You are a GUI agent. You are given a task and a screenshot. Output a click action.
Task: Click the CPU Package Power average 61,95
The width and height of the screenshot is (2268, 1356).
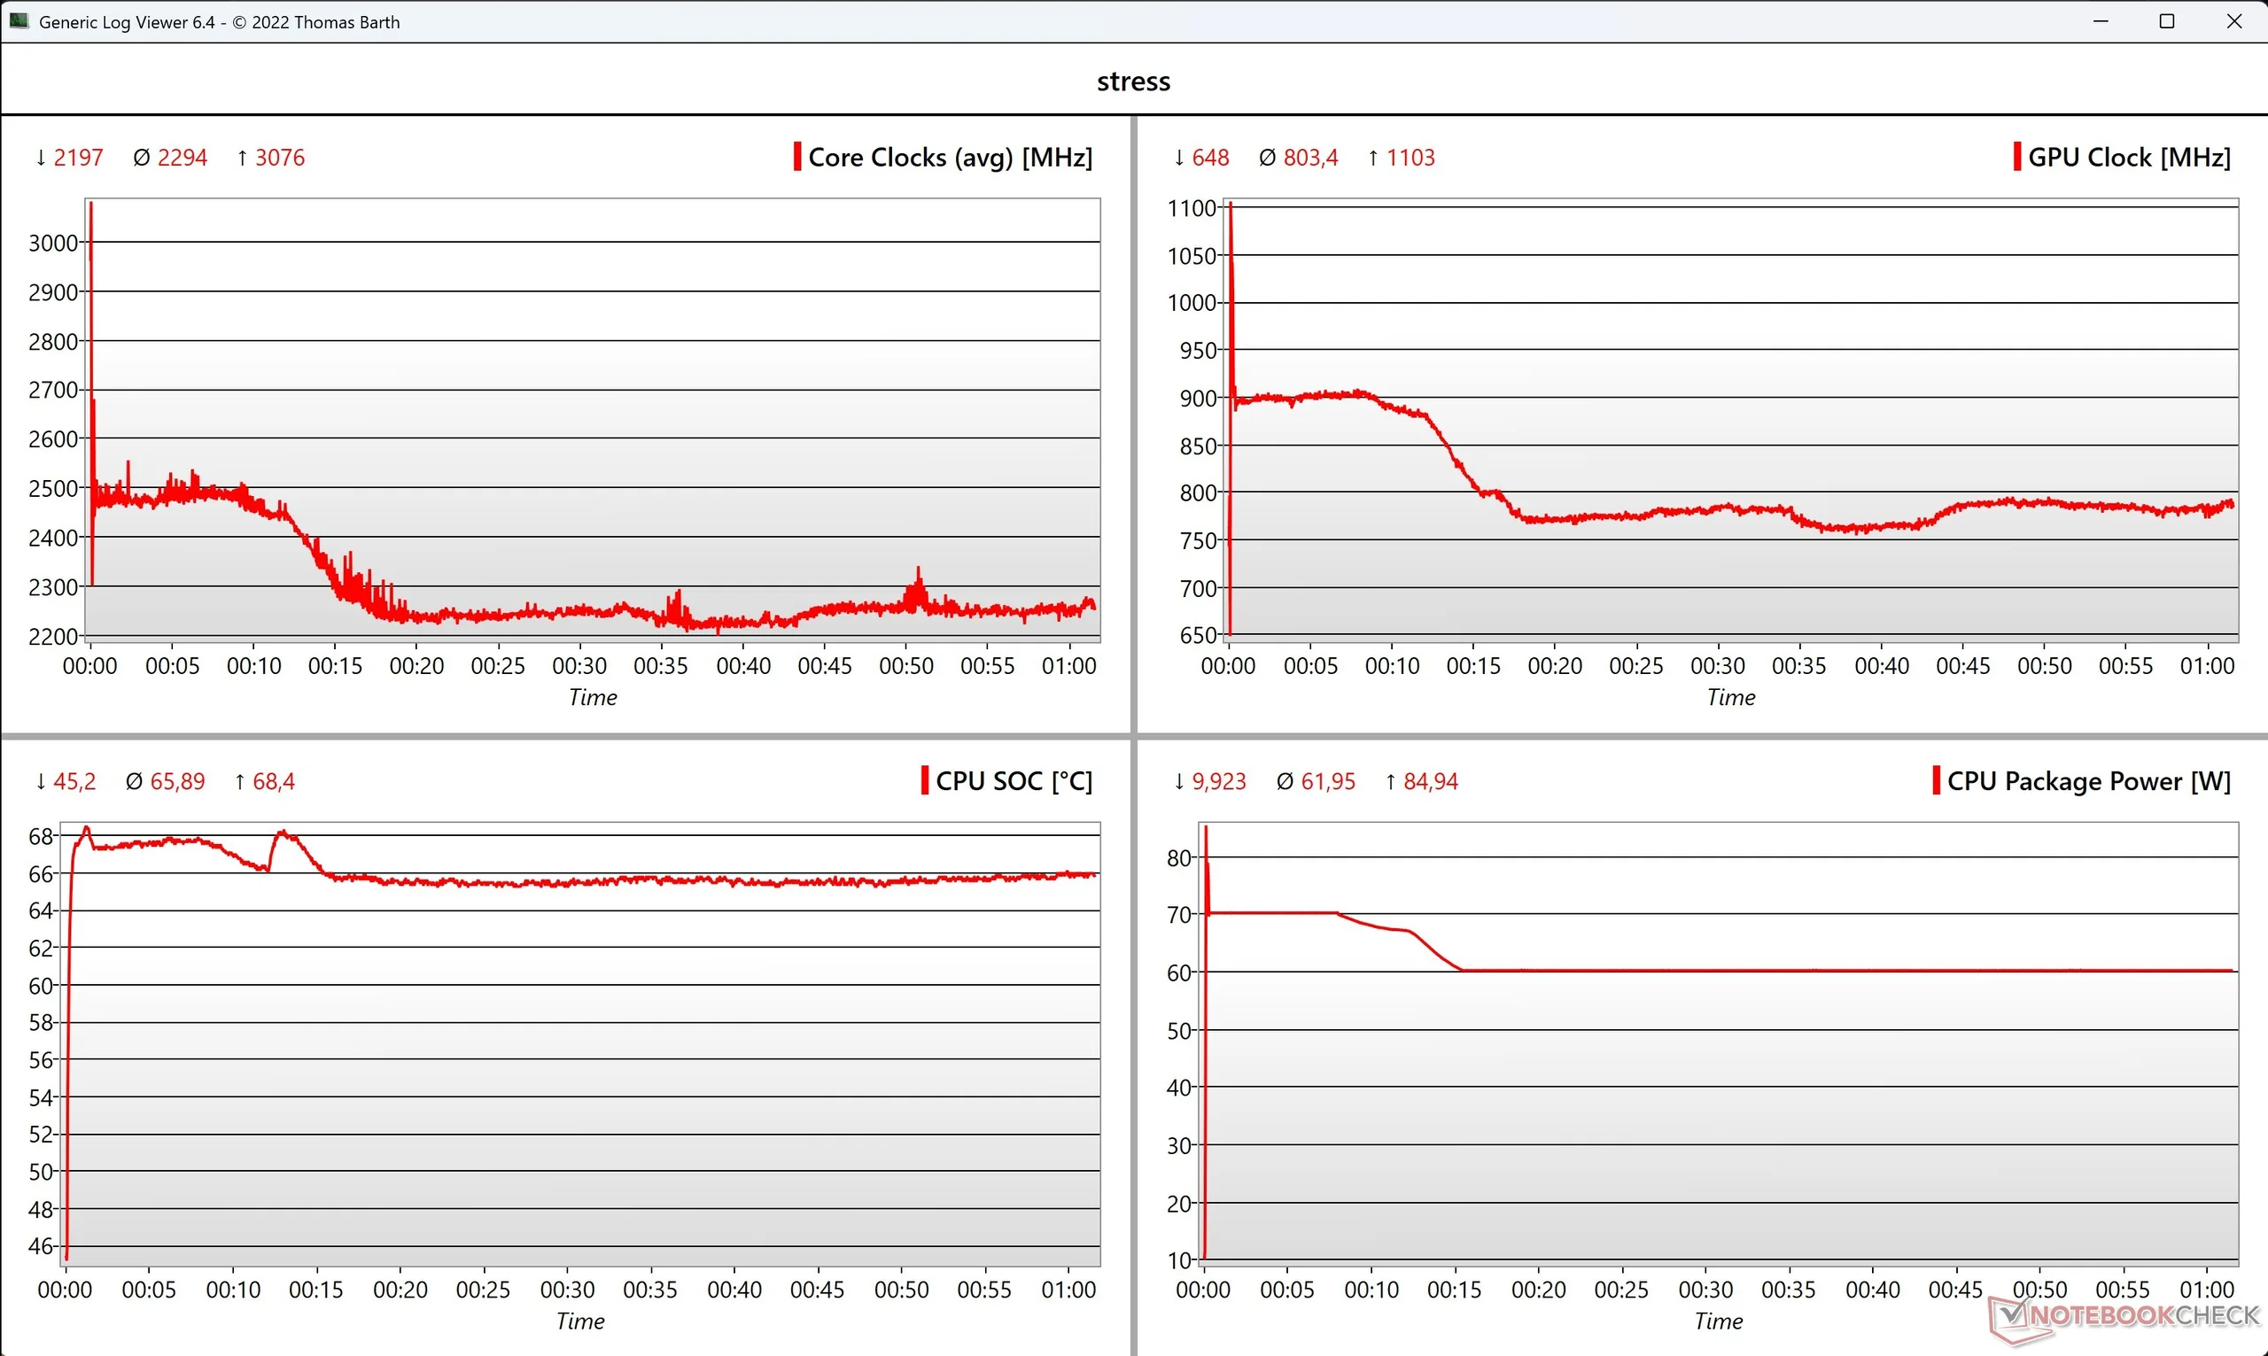pyautogui.click(x=1328, y=782)
